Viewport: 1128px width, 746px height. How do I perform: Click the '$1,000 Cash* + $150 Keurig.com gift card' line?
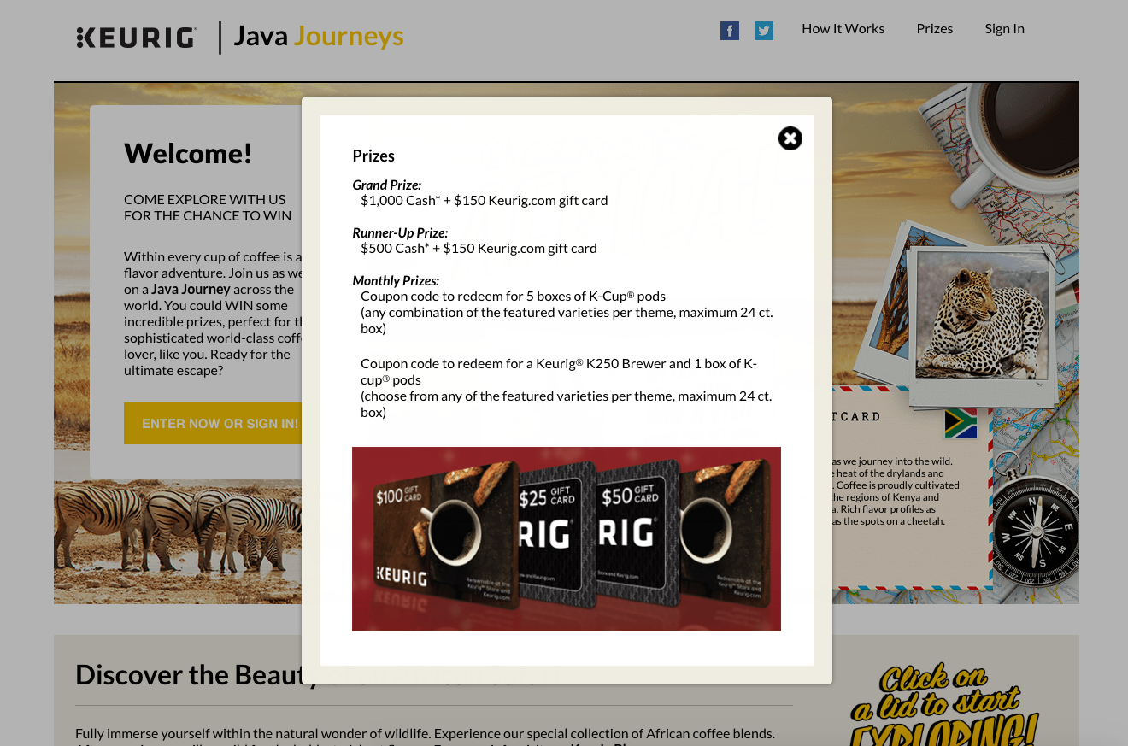coord(484,200)
